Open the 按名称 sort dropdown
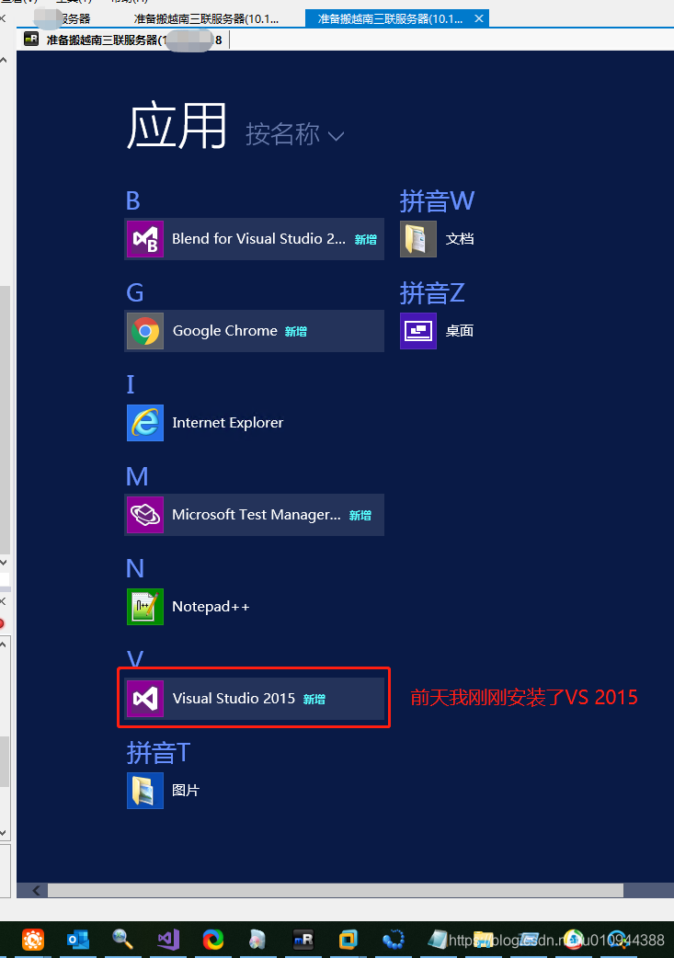This screenshot has width=674, height=958. click(x=294, y=134)
